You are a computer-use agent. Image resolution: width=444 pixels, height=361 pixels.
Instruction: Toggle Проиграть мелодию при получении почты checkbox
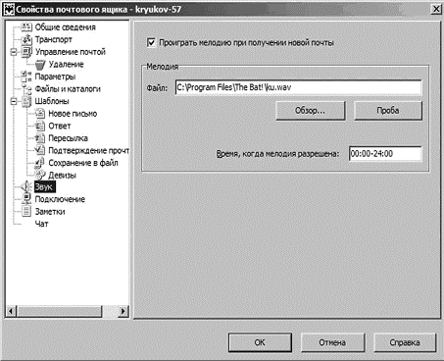pos(151,43)
